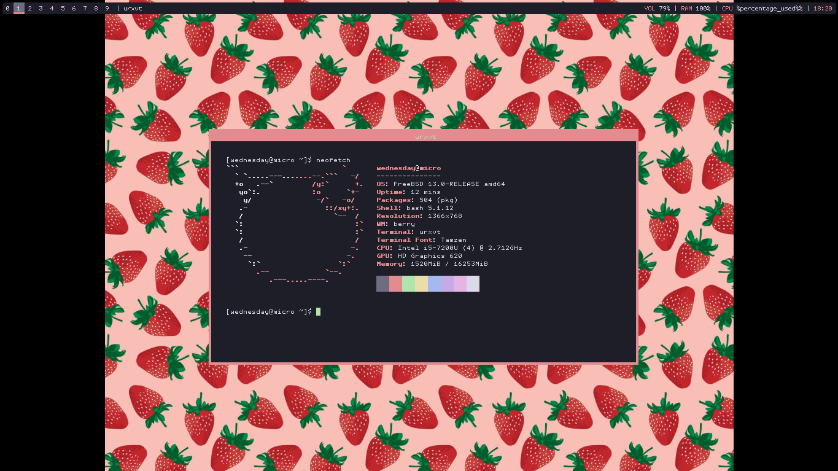Screen dimensions: 838x471
Task: Click the RAM 100% indicator
Action: 696,9
